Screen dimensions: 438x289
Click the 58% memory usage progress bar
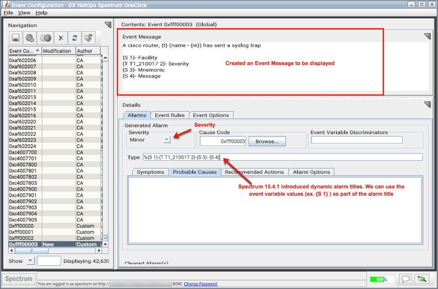(382, 279)
